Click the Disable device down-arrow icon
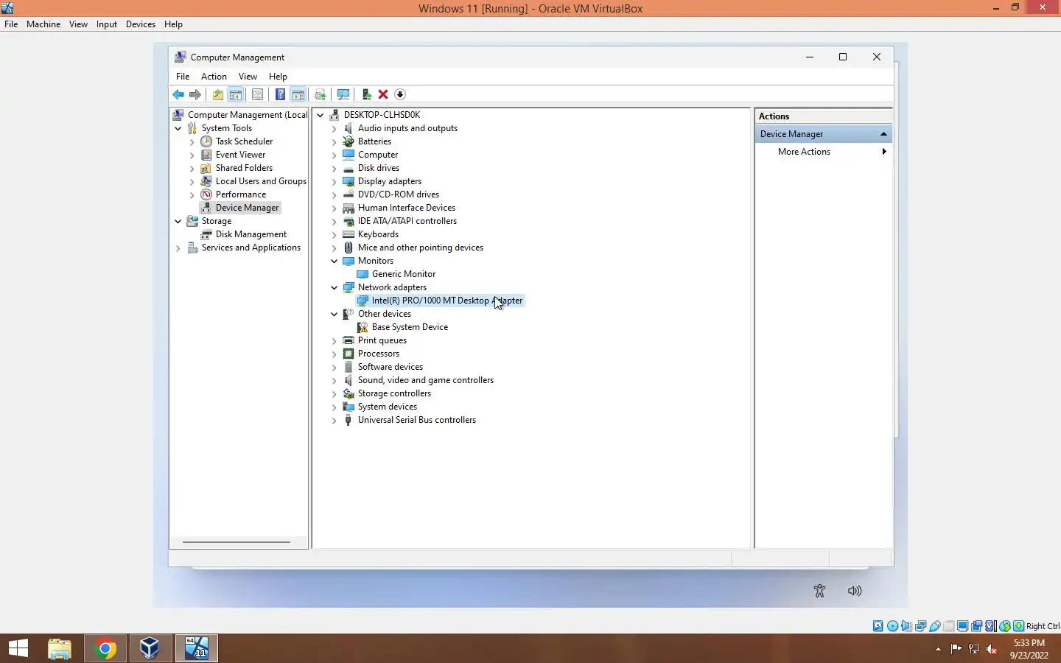This screenshot has height=663, width=1061. tap(400, 94)
